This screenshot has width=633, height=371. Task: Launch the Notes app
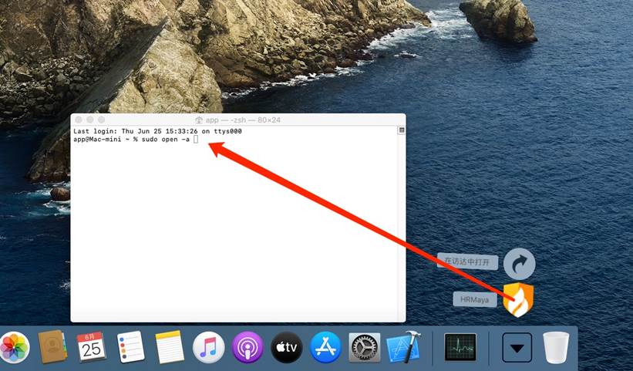170,348
